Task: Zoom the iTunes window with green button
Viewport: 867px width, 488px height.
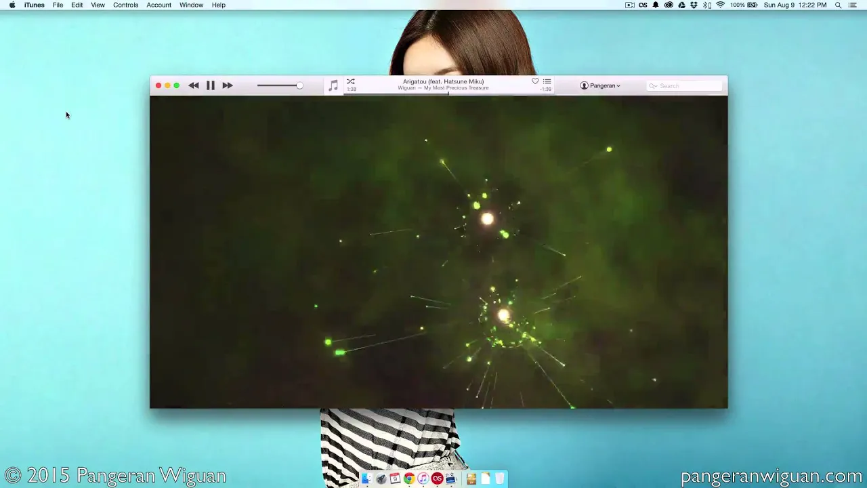Action: point(177,85)
